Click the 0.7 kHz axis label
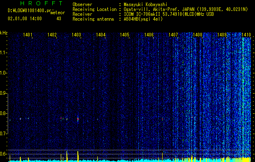The image size is (255, 162). (3, 134)
